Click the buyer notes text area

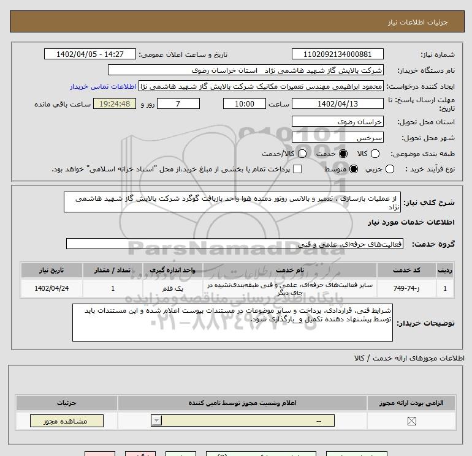(232, 323)
